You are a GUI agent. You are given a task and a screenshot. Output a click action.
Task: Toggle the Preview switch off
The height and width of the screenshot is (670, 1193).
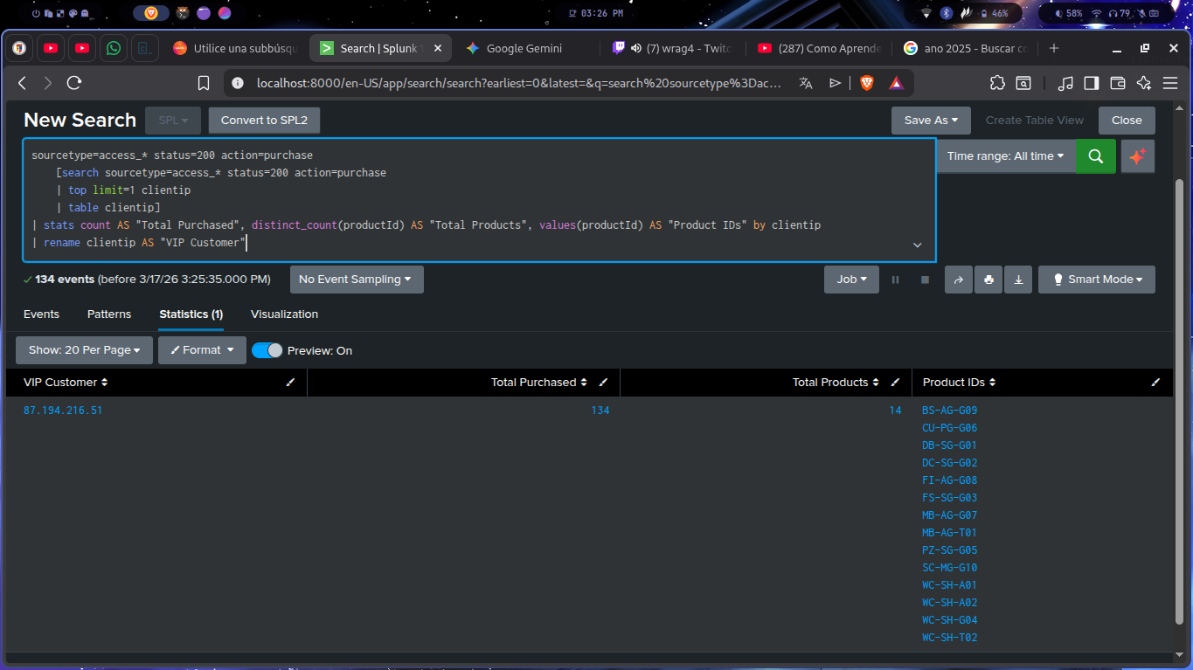tap(267, 350)
